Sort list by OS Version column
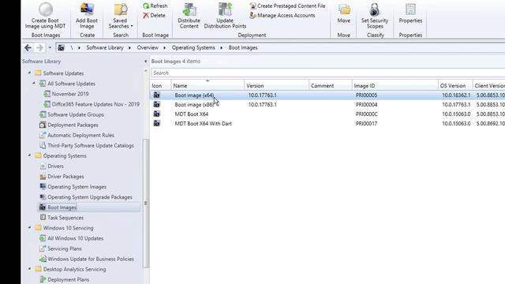Image resolution: width=505 pixels, height=284 pixels. tap(455, 86)
